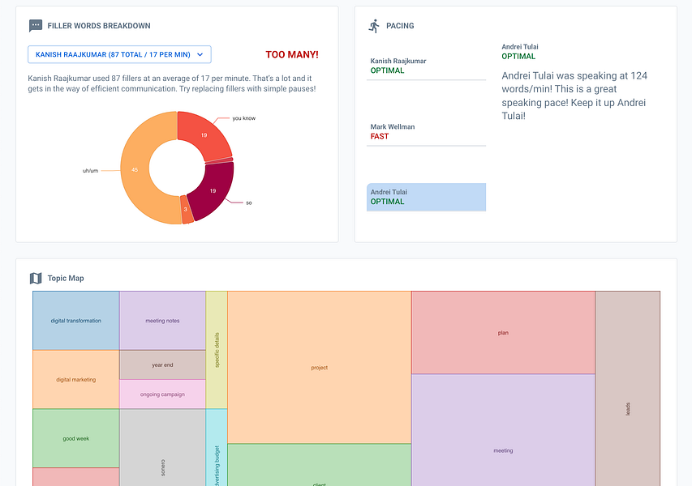Screen dimensions: 692x486
Task: Click the 'plan' topic tile
Action: 503,333
